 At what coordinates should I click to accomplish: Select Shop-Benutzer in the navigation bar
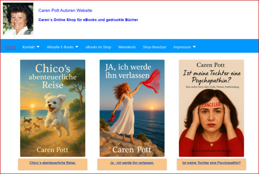pyautogui.click(x=154, y=47)
